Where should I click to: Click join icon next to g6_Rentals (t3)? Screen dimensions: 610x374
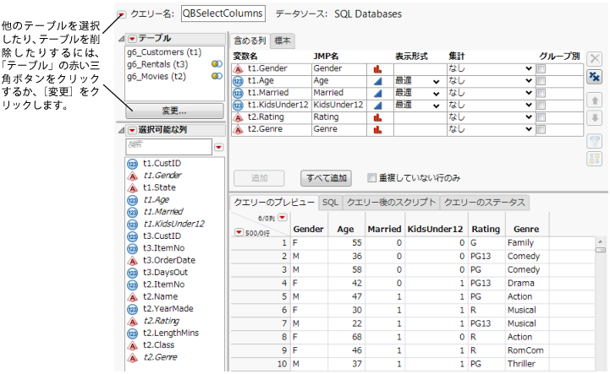tap(217, 64)
